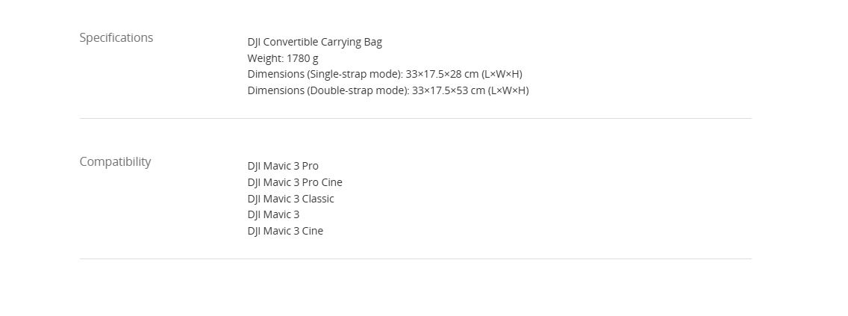Viewport: 848px width, 316px height.
Task: Click the divider line below Compatibility section
Action: coord(415,258)
